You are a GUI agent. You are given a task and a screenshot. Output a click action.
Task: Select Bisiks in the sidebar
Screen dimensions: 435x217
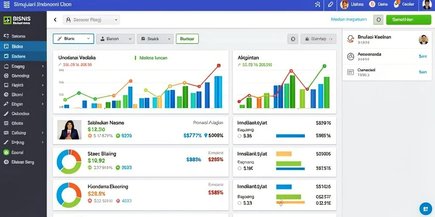click(x=23, y=47)
